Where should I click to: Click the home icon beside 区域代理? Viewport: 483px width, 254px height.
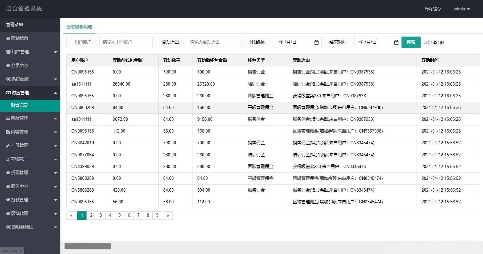coord(8,213)
